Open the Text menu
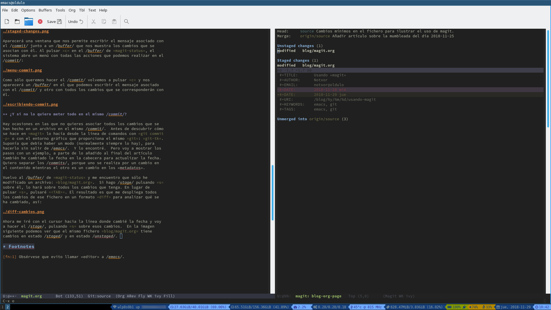551x310 pixels. pyautogui.click(x=92, y=10)
